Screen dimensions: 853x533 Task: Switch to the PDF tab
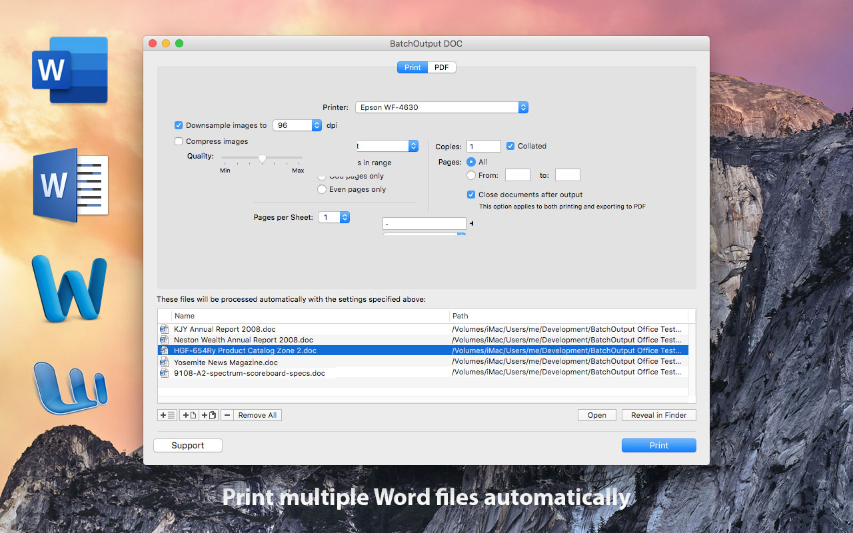point(441,67)
